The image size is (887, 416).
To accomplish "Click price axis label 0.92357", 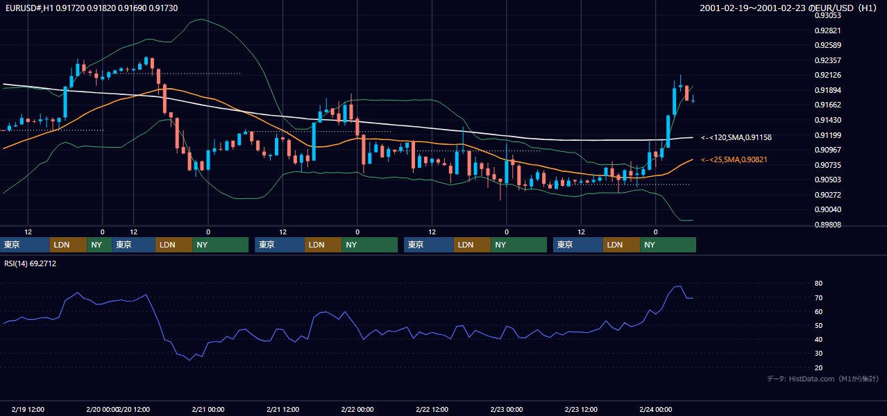I will (x=828, y=60).
